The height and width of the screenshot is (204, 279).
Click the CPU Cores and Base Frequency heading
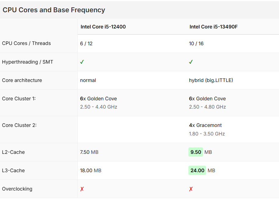click(x=54, y=10)
